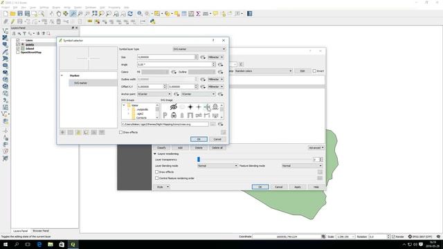Viewport: 443px width, 249px height.
Task: Toggle visibility of points layer
Action: (x=18, y=44)
